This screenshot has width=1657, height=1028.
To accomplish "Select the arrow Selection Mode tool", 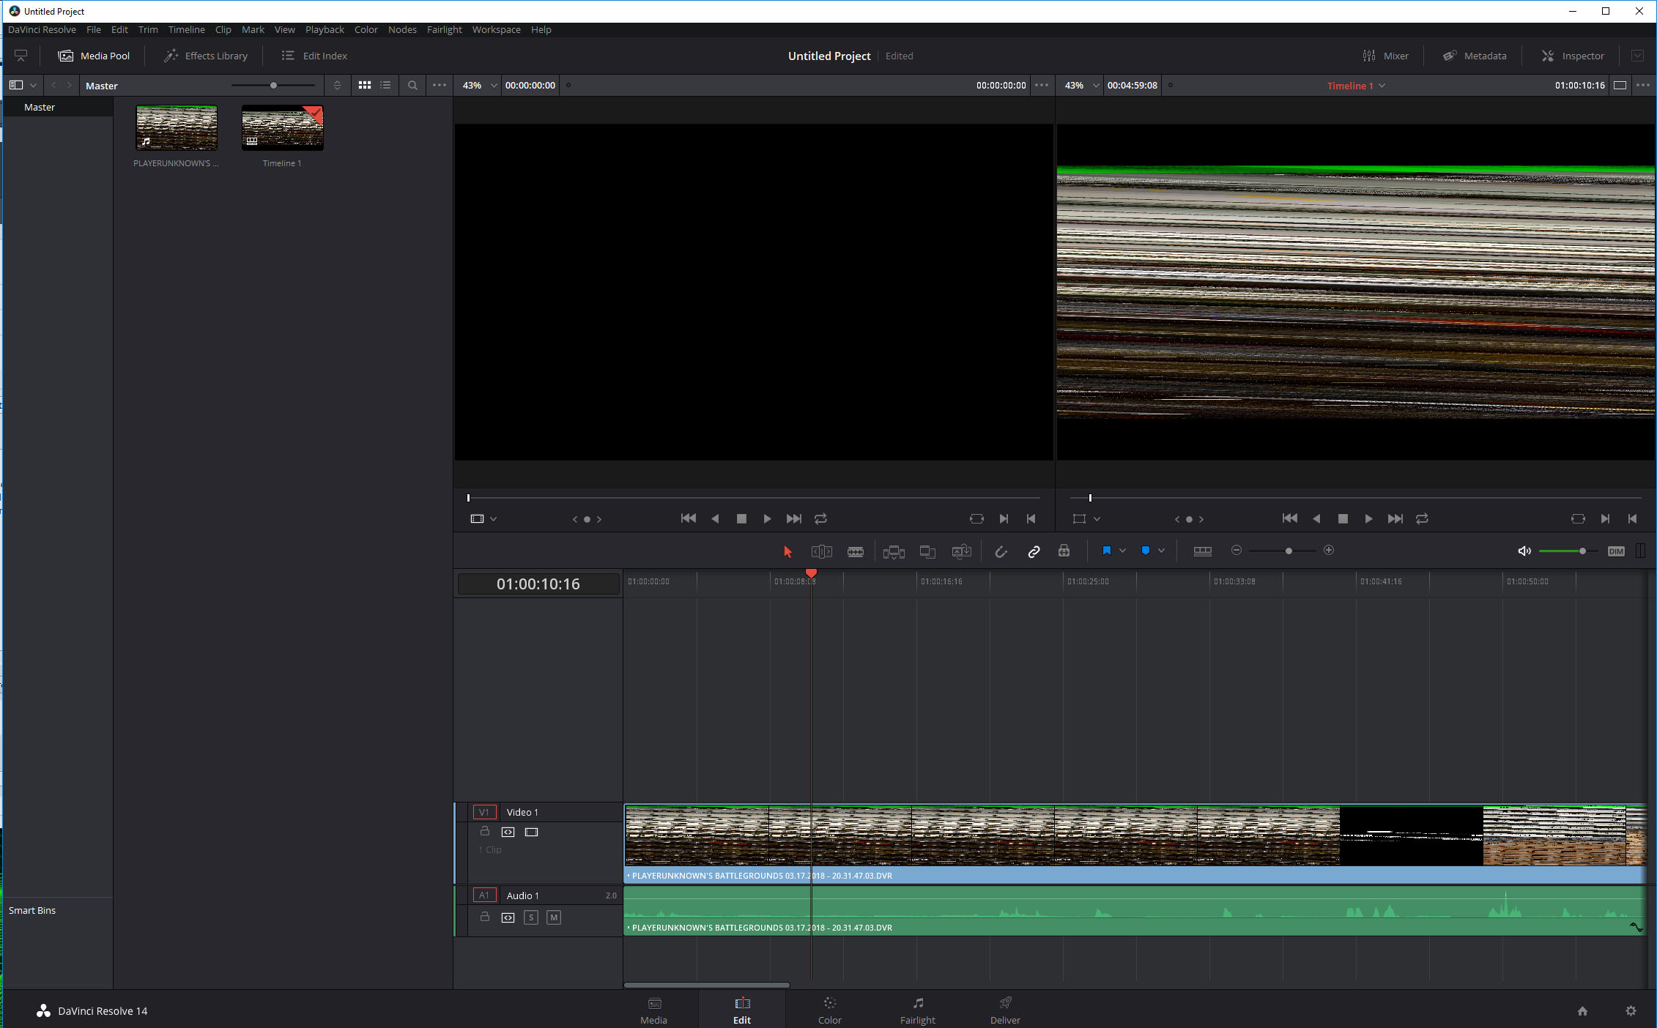I will point(787,551).
